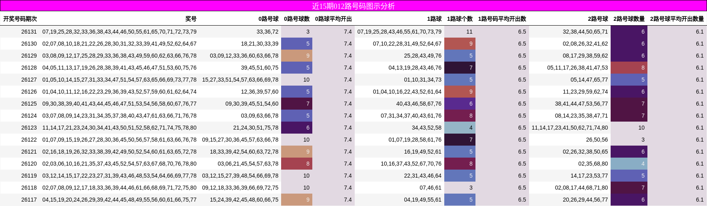Image resolution: width=707 pixels, height=206 pixels.
Task: Click period number 26129
Action: pyautogui.click(x=29, y=56)
